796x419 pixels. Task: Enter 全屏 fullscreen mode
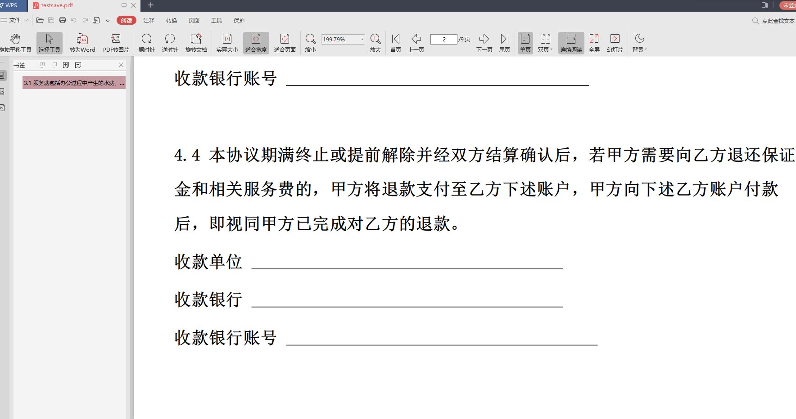594,43
